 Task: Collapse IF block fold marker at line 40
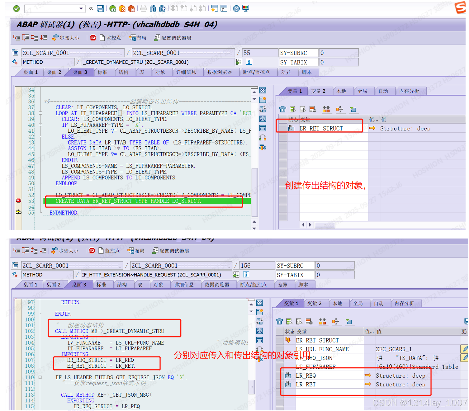40,125
